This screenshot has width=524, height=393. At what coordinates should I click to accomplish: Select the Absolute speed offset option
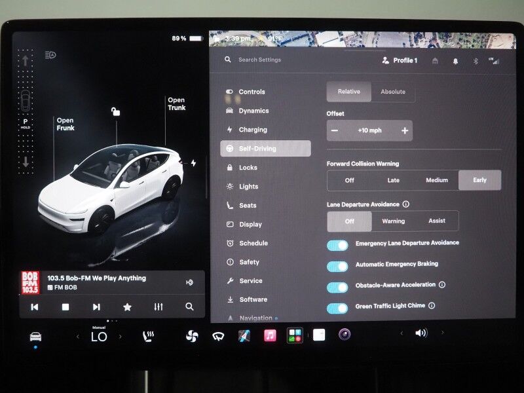[393, 92]
